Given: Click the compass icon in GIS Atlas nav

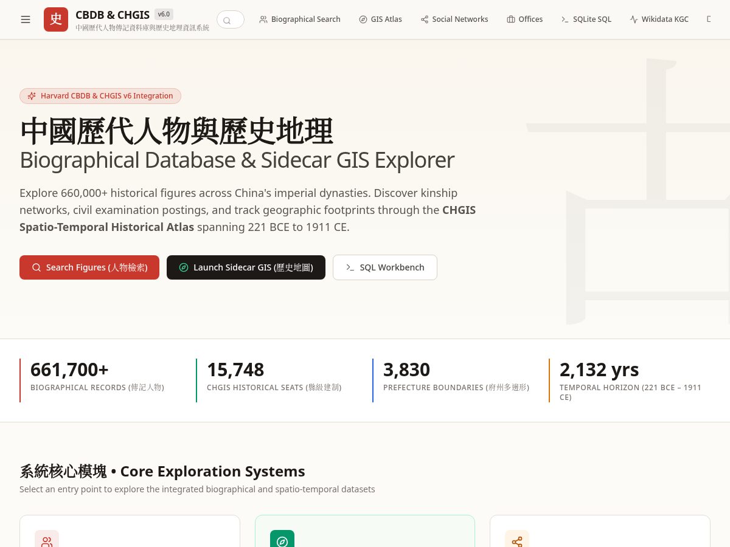Looking at the screenshot, I should click(363, 19).
